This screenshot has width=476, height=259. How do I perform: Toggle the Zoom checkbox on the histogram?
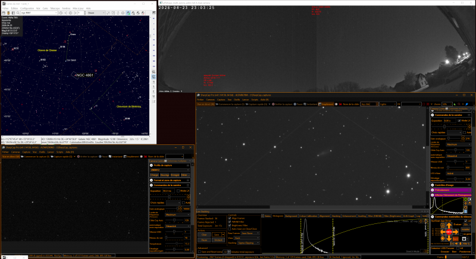(x=400, y=221)
